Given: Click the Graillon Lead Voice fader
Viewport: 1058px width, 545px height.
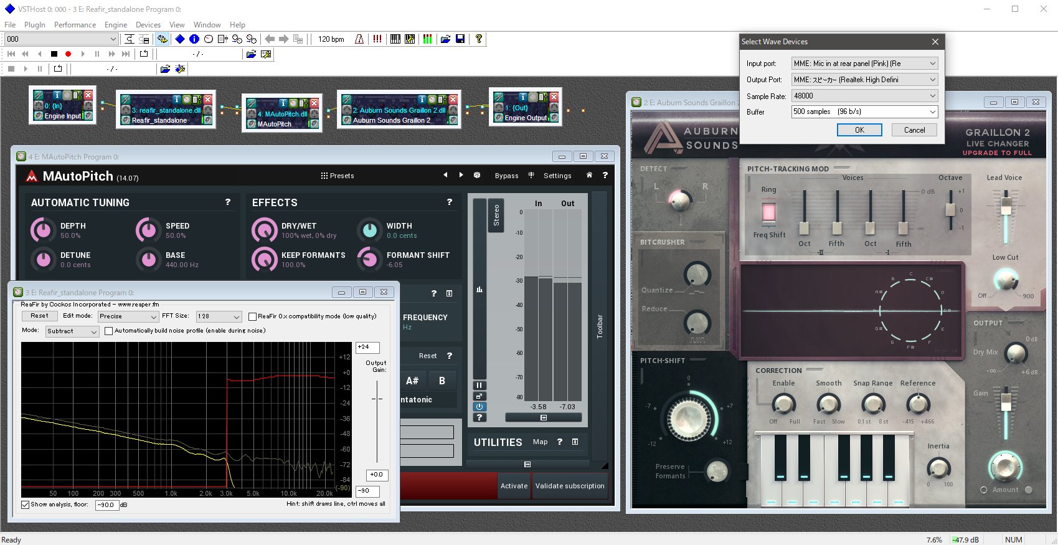Looking at the screenshot, I should point(1006,207).
